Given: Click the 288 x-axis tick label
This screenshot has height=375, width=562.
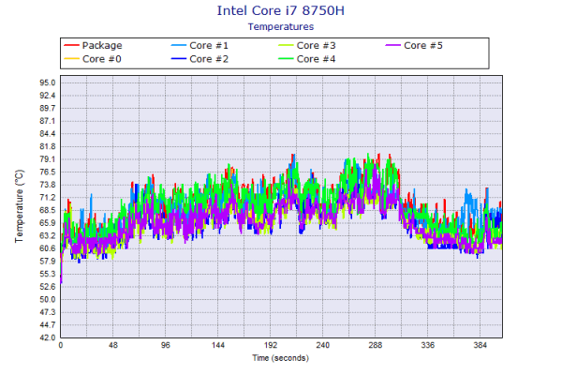Looking at the screenshot, I should (376, 345).
